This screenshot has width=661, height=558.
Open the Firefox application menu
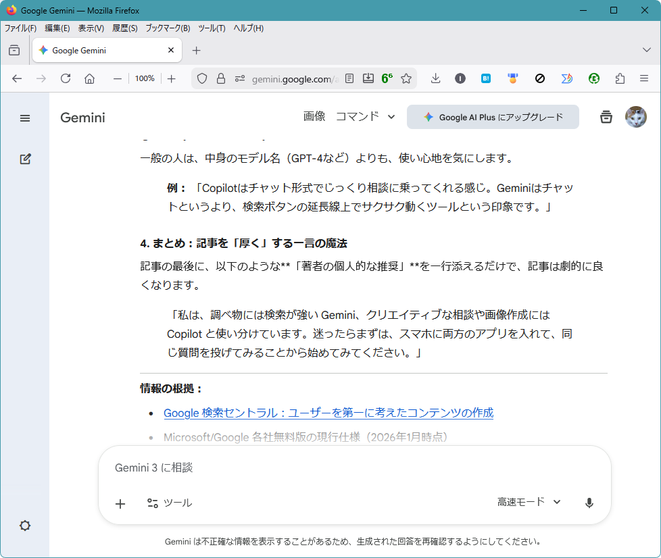[x=643, y=78]
